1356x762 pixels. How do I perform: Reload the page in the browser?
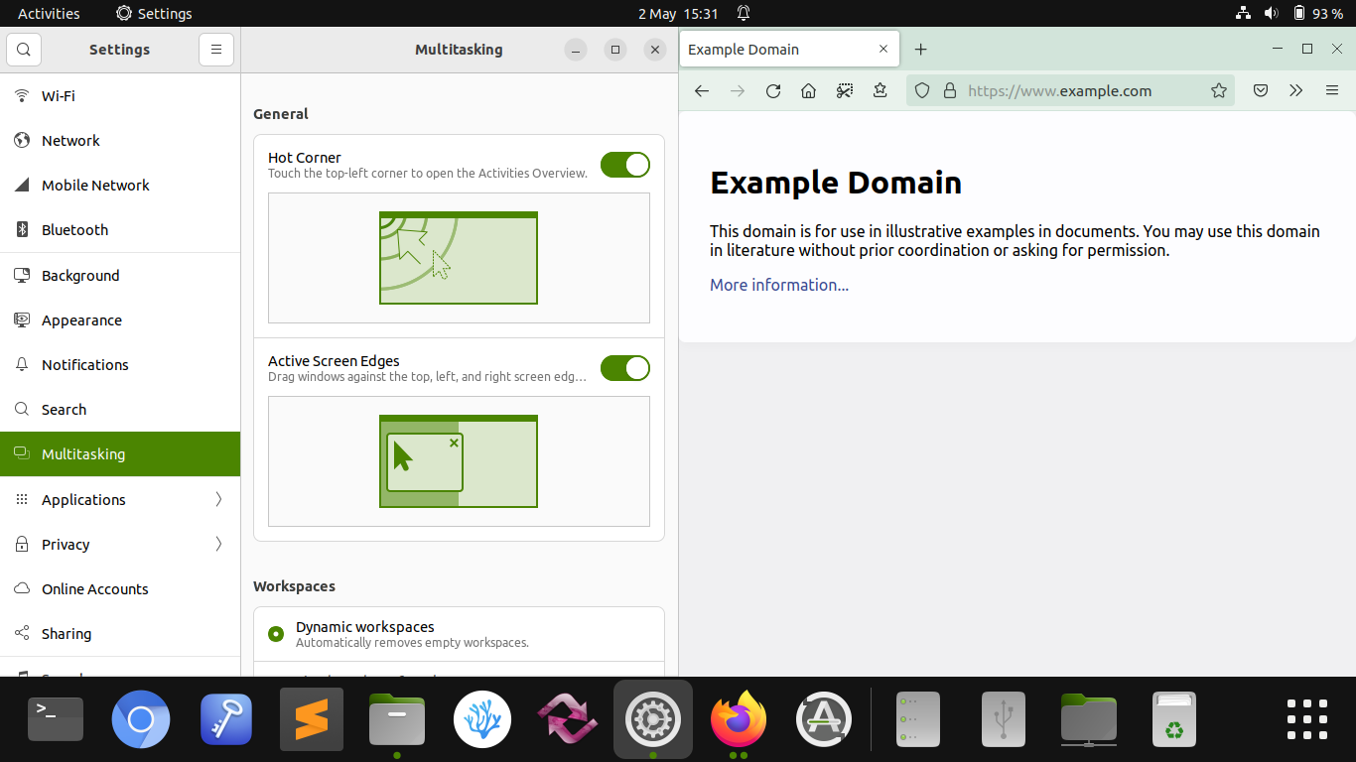(x=773, y=91)
